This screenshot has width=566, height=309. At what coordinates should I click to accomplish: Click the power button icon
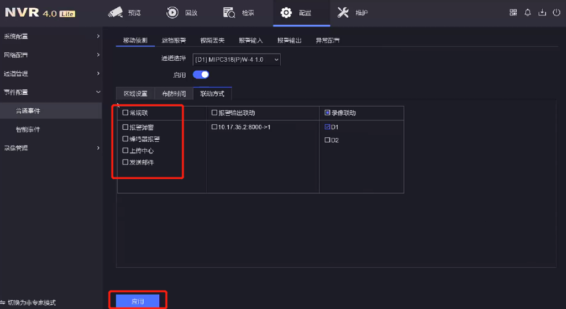556,12
